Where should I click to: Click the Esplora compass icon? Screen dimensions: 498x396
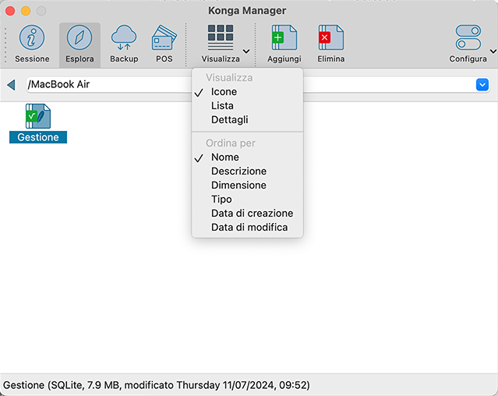79,38
